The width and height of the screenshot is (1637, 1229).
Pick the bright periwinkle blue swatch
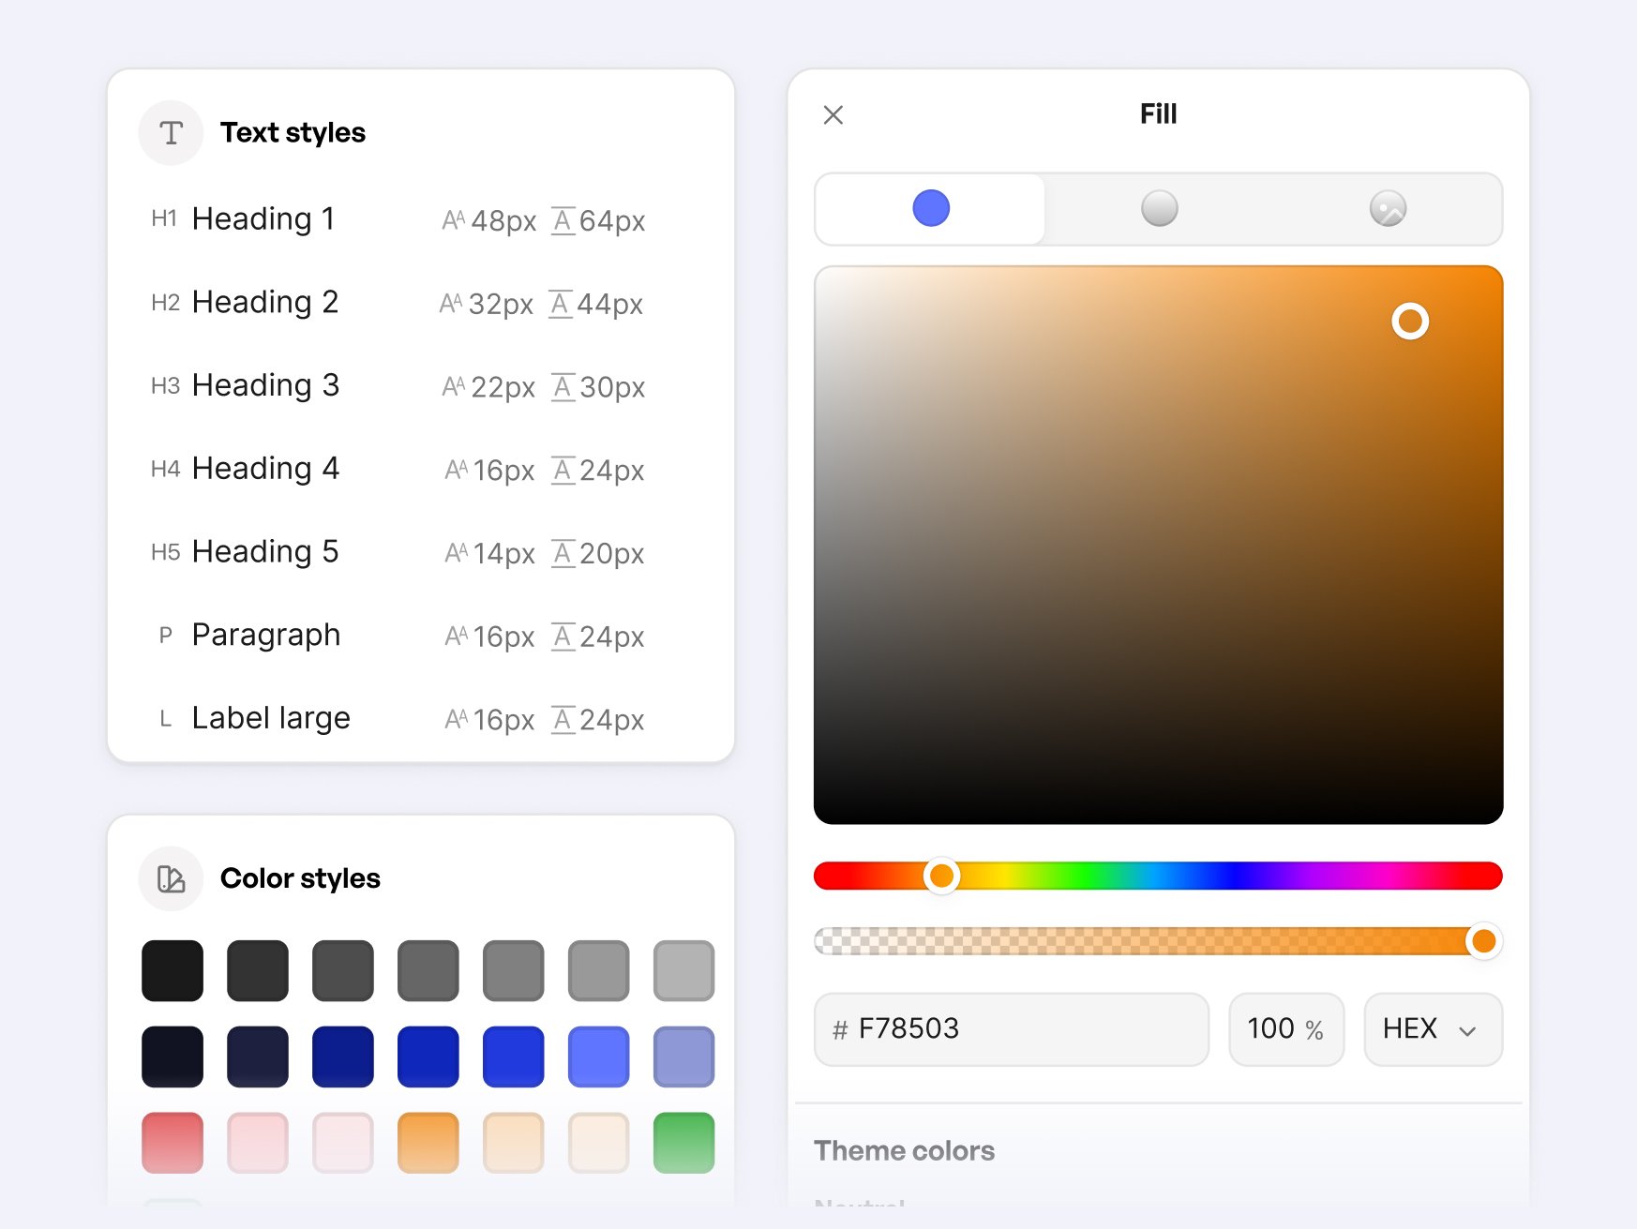(x=598, y=1057)
